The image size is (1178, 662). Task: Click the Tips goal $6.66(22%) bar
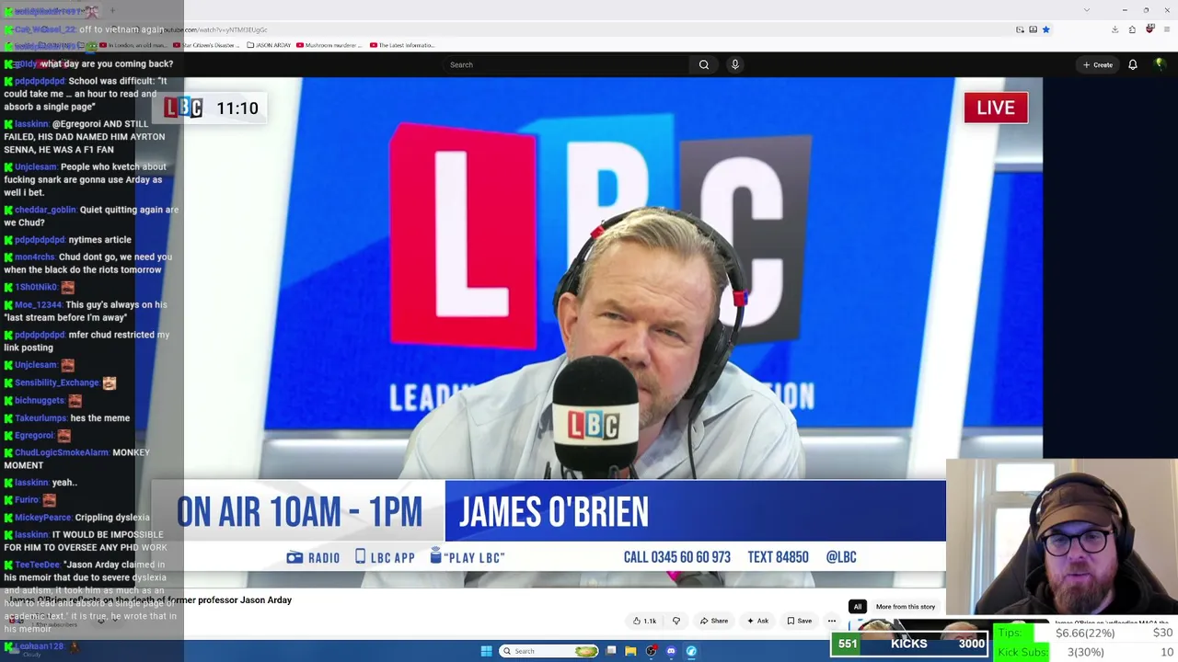(x=1086, y=633)
